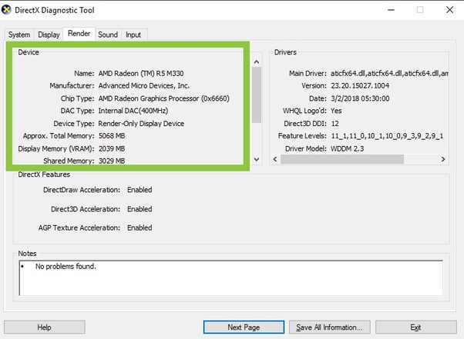Screen dimensions: 464x339
Task: Click AGP Texture Acceleration Enabled value
Action: pos(140,228)
